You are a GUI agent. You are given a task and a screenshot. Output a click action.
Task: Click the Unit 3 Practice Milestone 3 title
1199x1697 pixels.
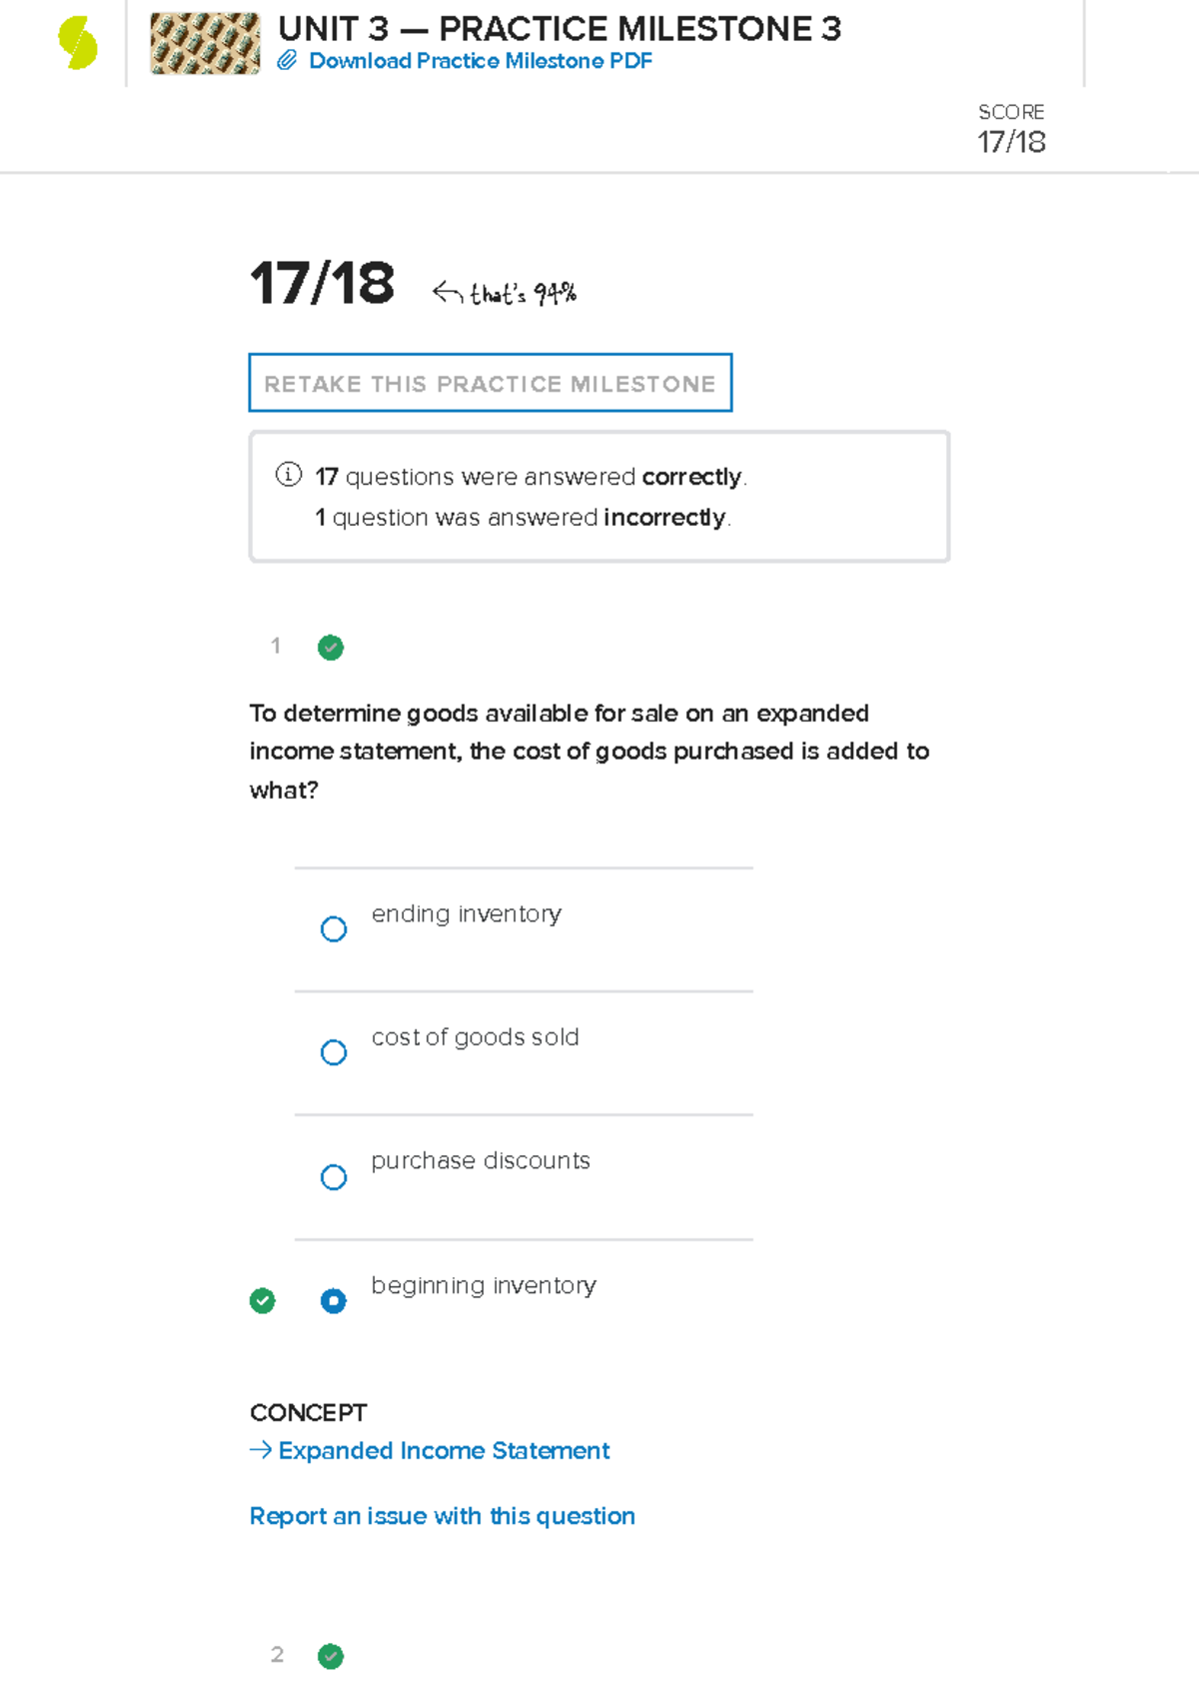[560, 29]
